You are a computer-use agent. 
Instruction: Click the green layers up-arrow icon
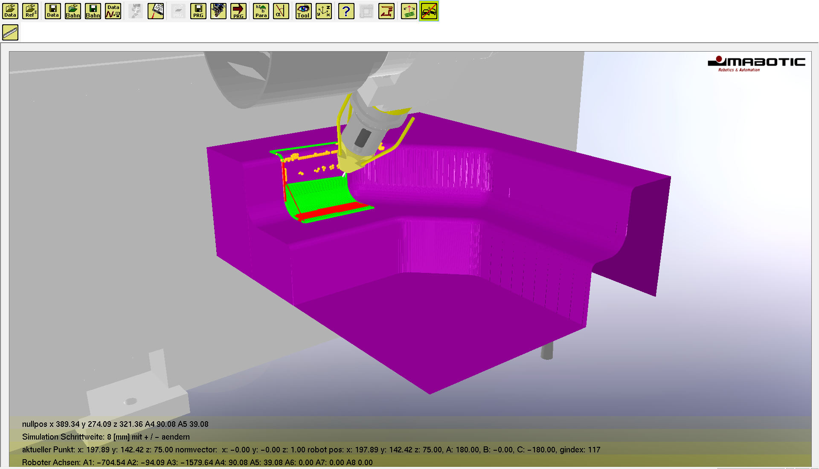tap(409, 11)
